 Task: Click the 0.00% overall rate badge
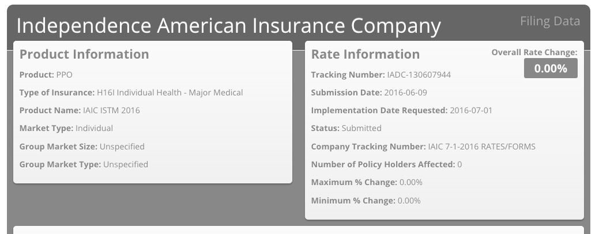[x=551, y=68]
